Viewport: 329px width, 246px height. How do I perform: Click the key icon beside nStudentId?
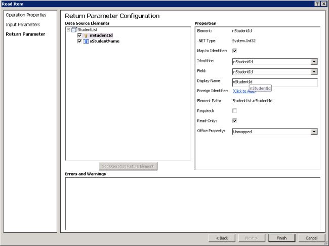86,35
